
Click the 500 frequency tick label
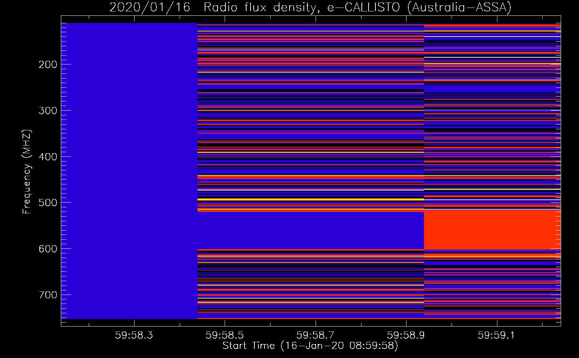(48, 203)
